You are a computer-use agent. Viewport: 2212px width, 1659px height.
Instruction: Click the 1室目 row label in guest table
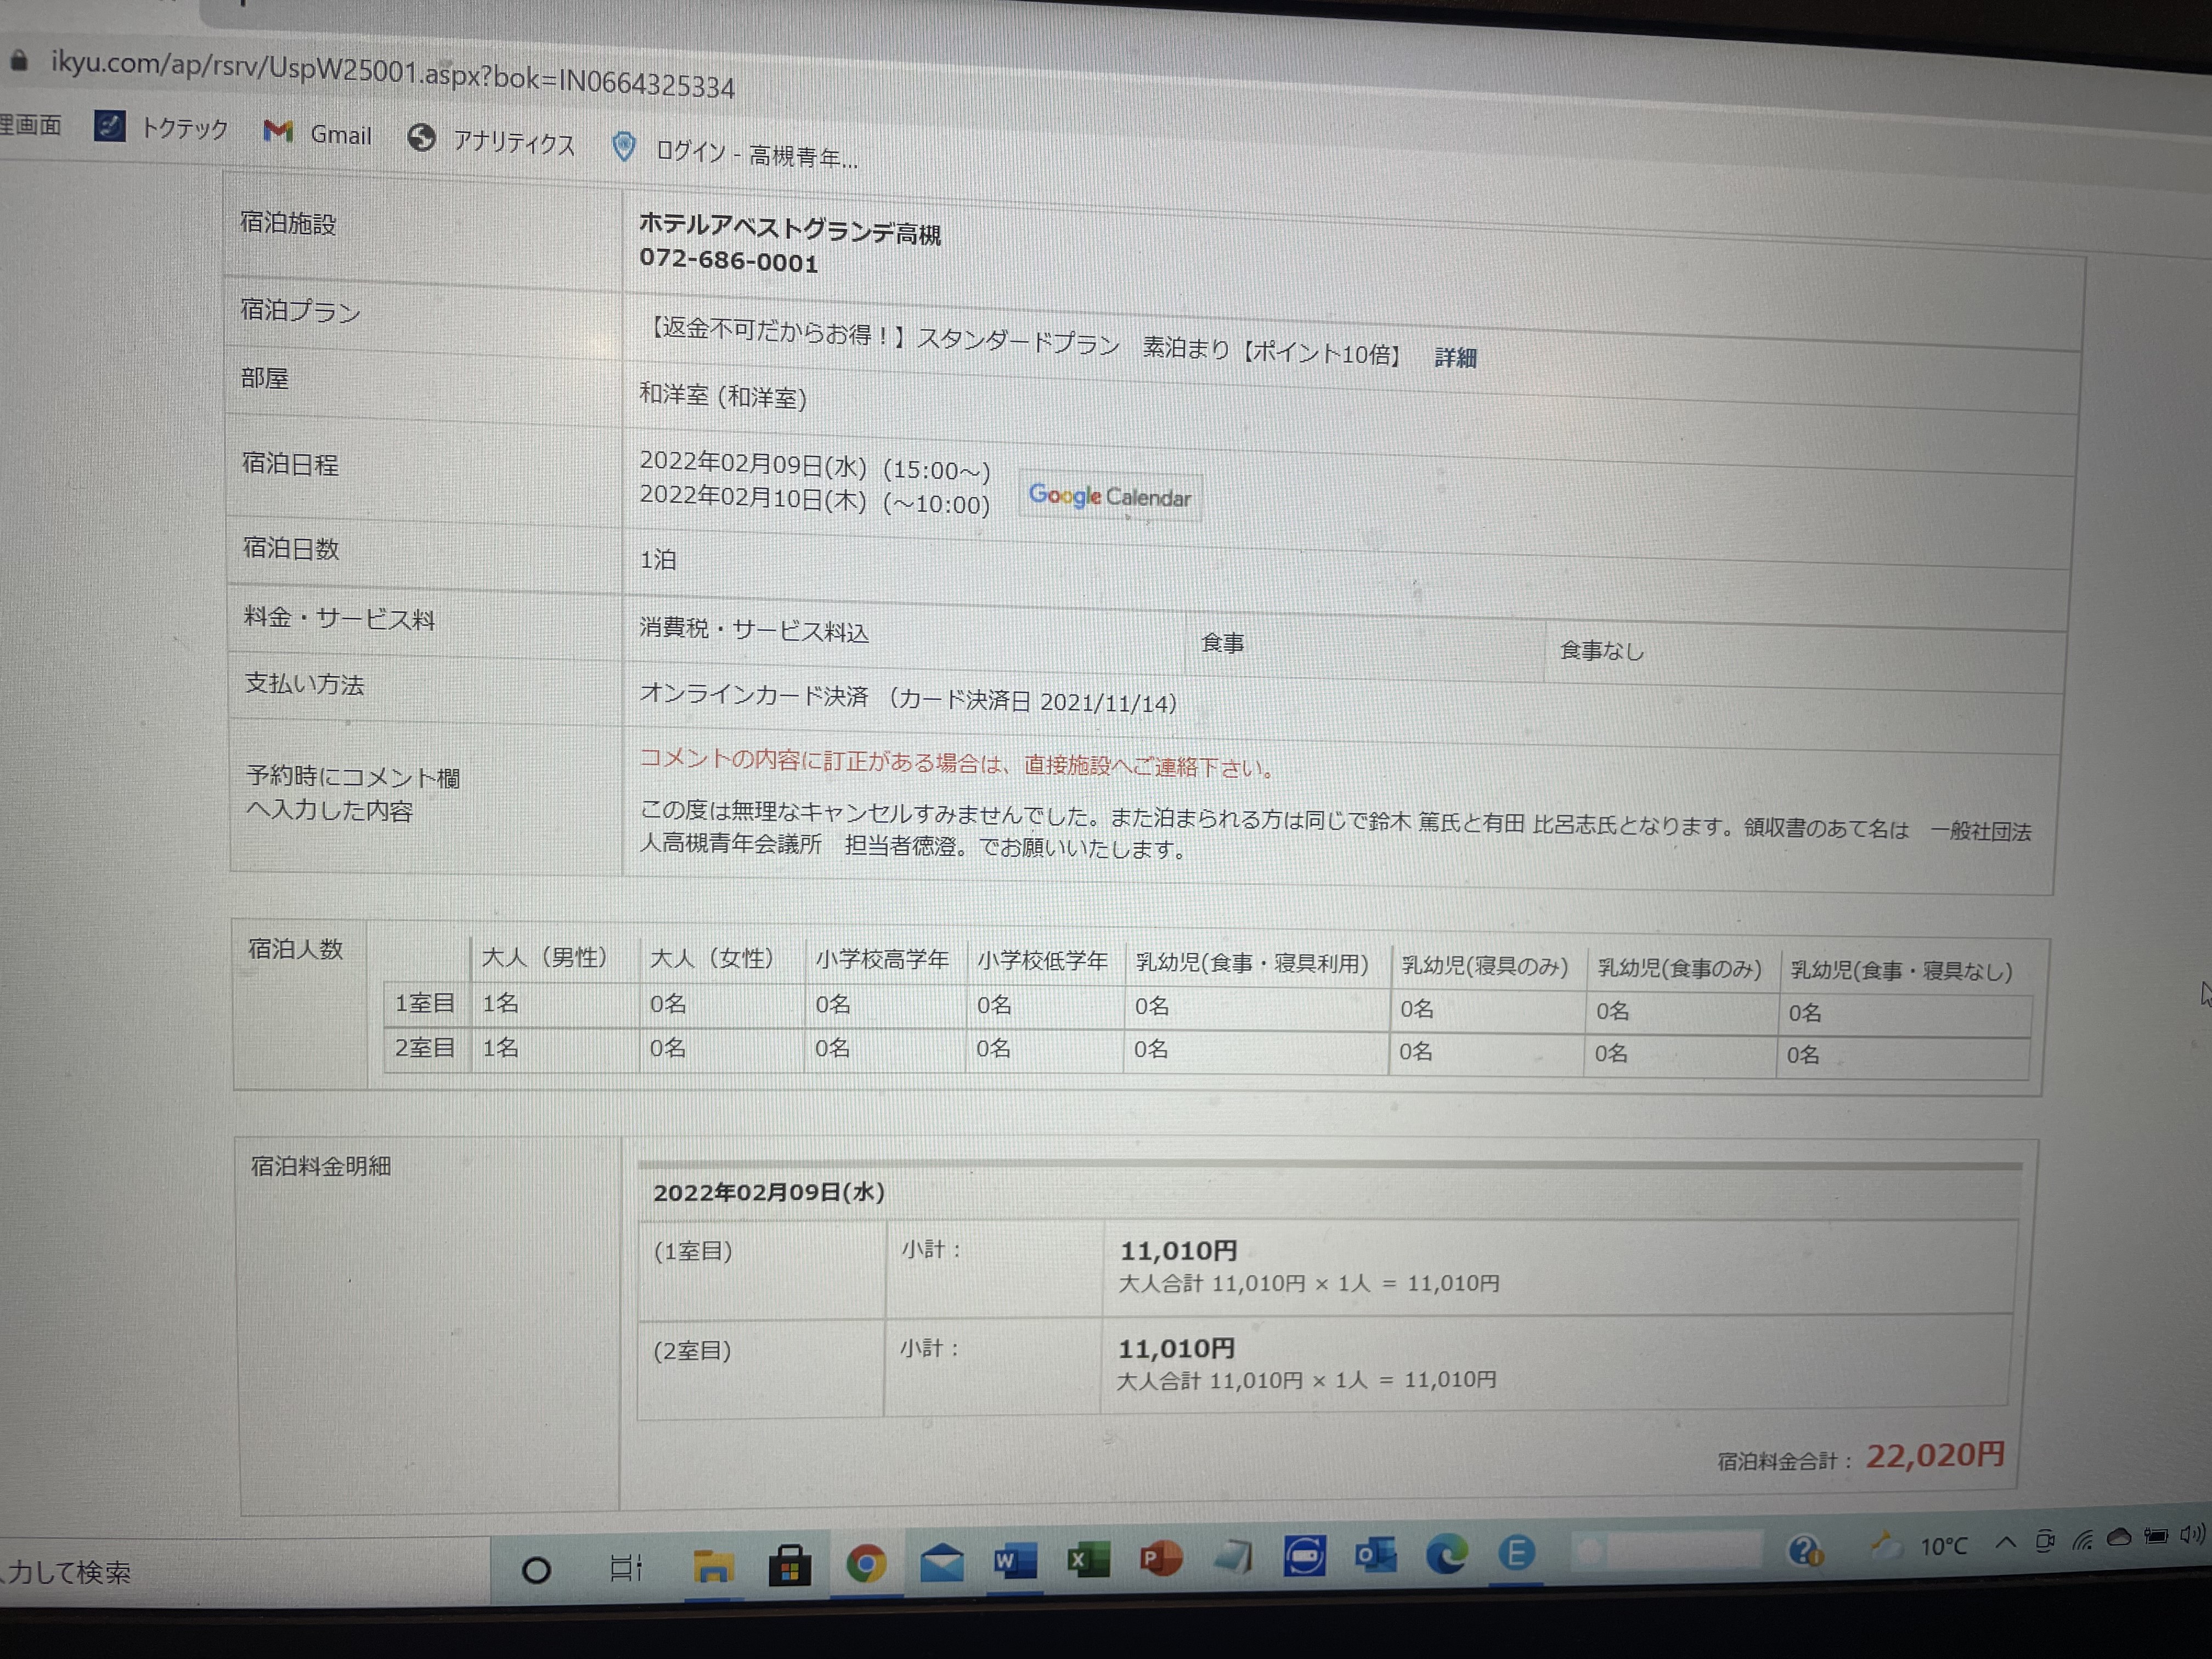point(425,1002)
